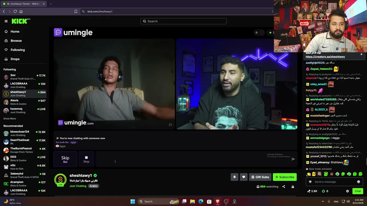Open the 3mr channel in Following
367x206 pixels.
click(x=24, y=77)
